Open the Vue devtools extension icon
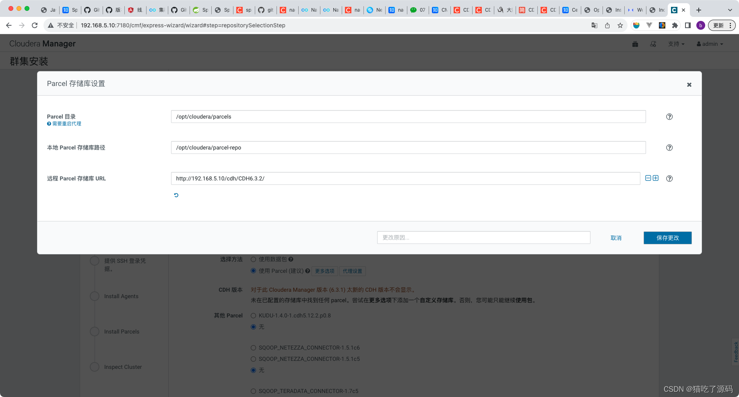 click(649, 25)
